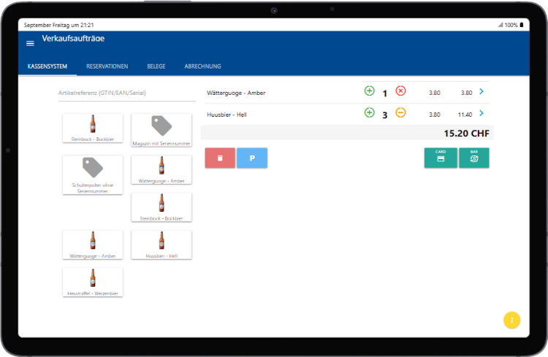
Task: Select the Kassensystem tab
Action: 47,66
